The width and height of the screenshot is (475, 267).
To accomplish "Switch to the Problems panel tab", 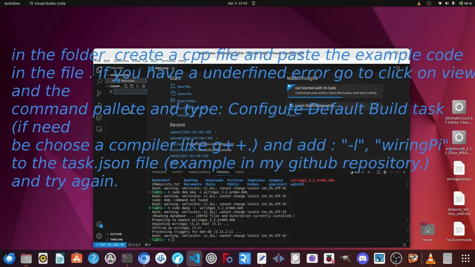I will [x=159, y=172].
